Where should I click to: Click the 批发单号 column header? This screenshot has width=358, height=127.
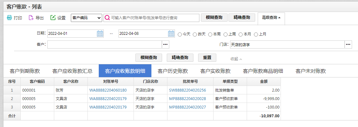pos(190,82)
